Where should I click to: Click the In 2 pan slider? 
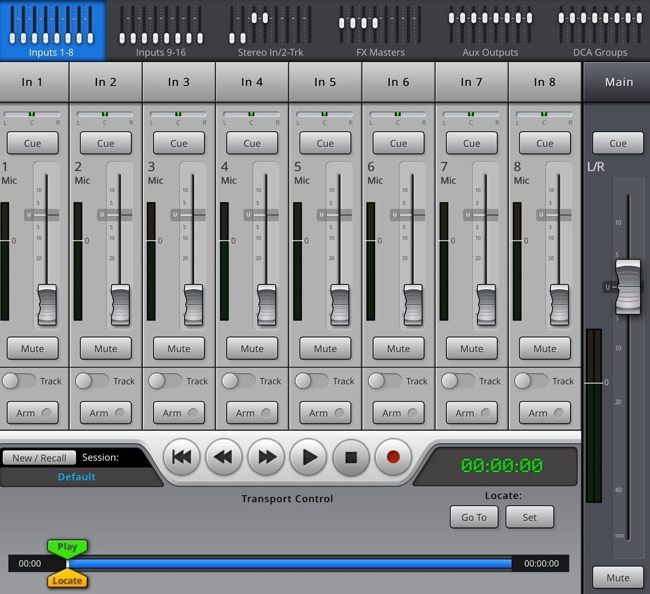(x=105, y=114)
